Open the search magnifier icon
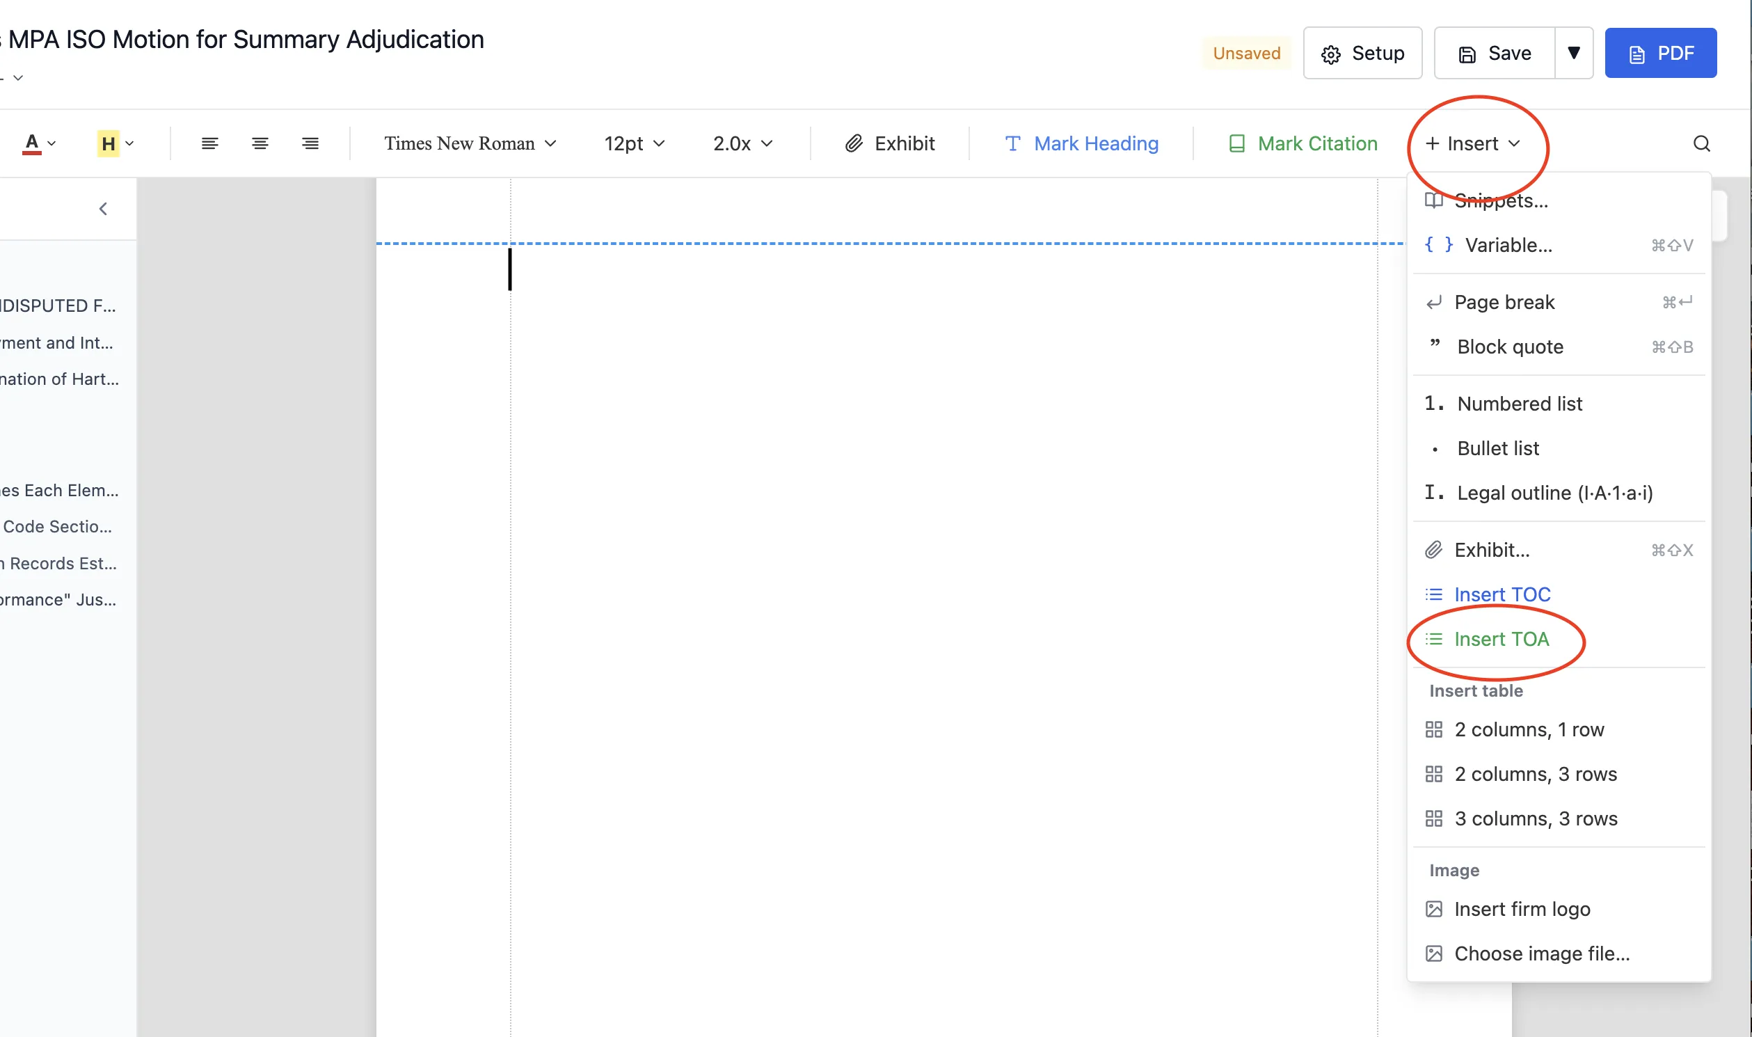This screenshot has width=1752, height=1037. (1702, 143)
